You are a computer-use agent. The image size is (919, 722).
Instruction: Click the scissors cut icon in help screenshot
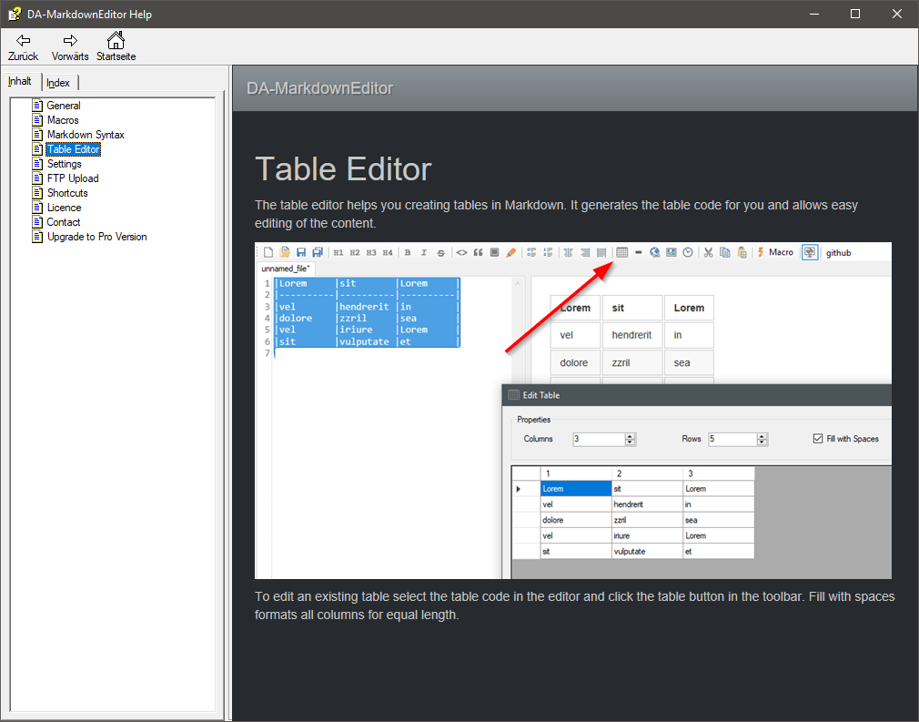point(709,253)
